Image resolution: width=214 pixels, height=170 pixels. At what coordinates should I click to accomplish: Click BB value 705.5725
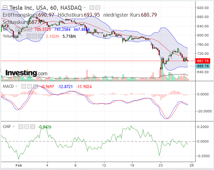click(42, 29)
